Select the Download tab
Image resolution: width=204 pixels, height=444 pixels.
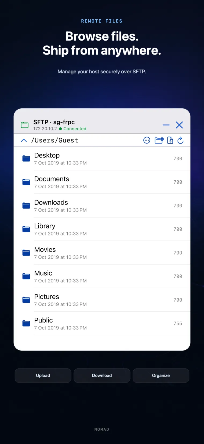(x=102, y=375)
